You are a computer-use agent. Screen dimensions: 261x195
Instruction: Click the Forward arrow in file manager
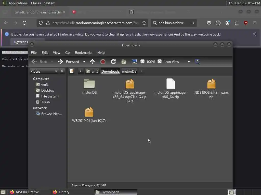pyautogui.click(x=60, y=62)
